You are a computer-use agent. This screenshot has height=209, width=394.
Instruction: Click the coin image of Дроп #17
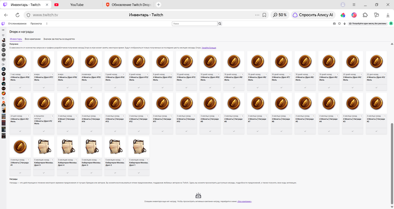[x=44, y=62]
